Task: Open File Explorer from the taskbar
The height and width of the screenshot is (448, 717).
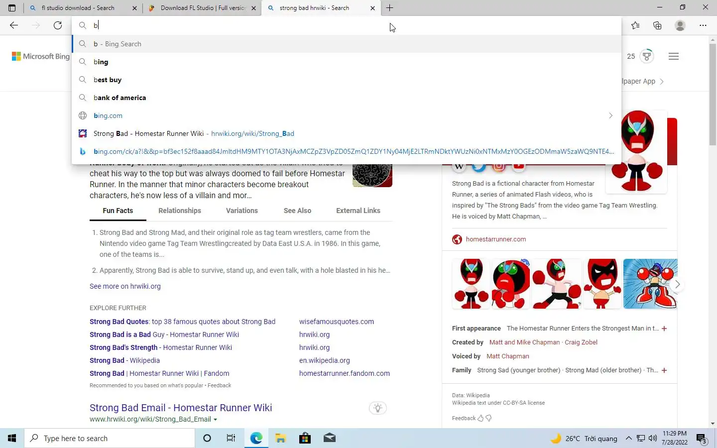Action: point(280,438)
